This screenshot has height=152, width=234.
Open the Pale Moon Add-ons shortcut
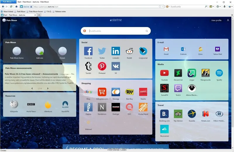[x=39, y=51]
